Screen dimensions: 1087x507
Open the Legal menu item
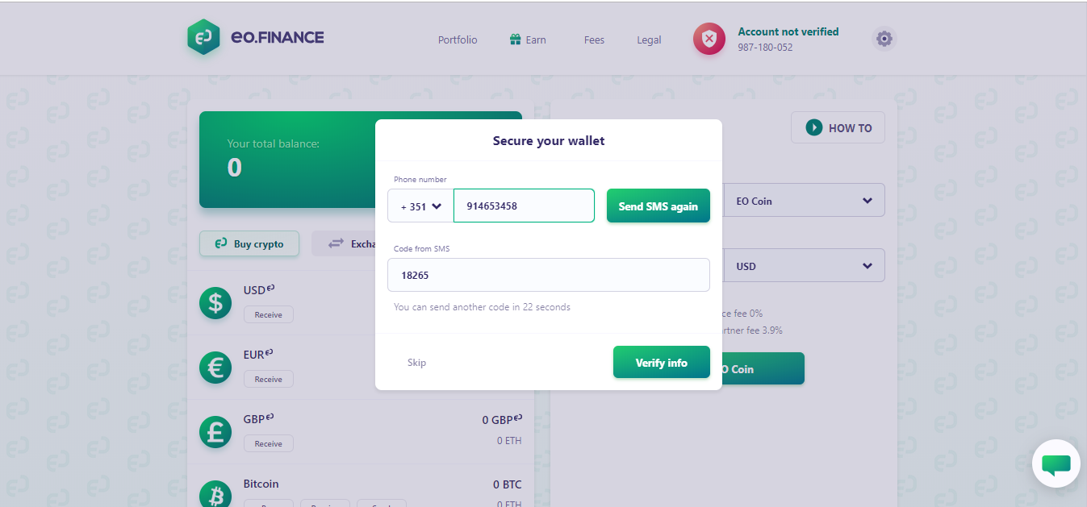[x=649, y=39]
